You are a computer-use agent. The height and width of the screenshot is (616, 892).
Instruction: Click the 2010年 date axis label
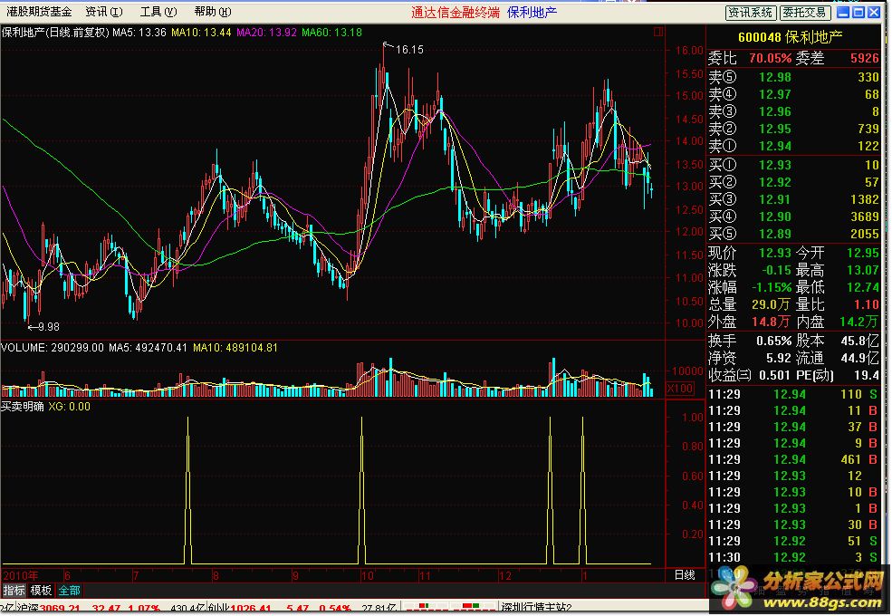(x=21, y=575)
